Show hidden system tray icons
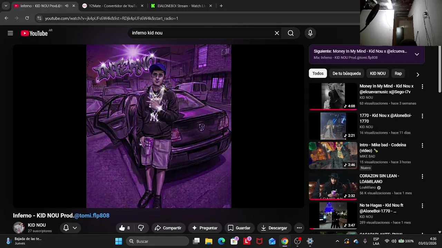This screenshot has height=248, width=442. [x=337, y=241]
